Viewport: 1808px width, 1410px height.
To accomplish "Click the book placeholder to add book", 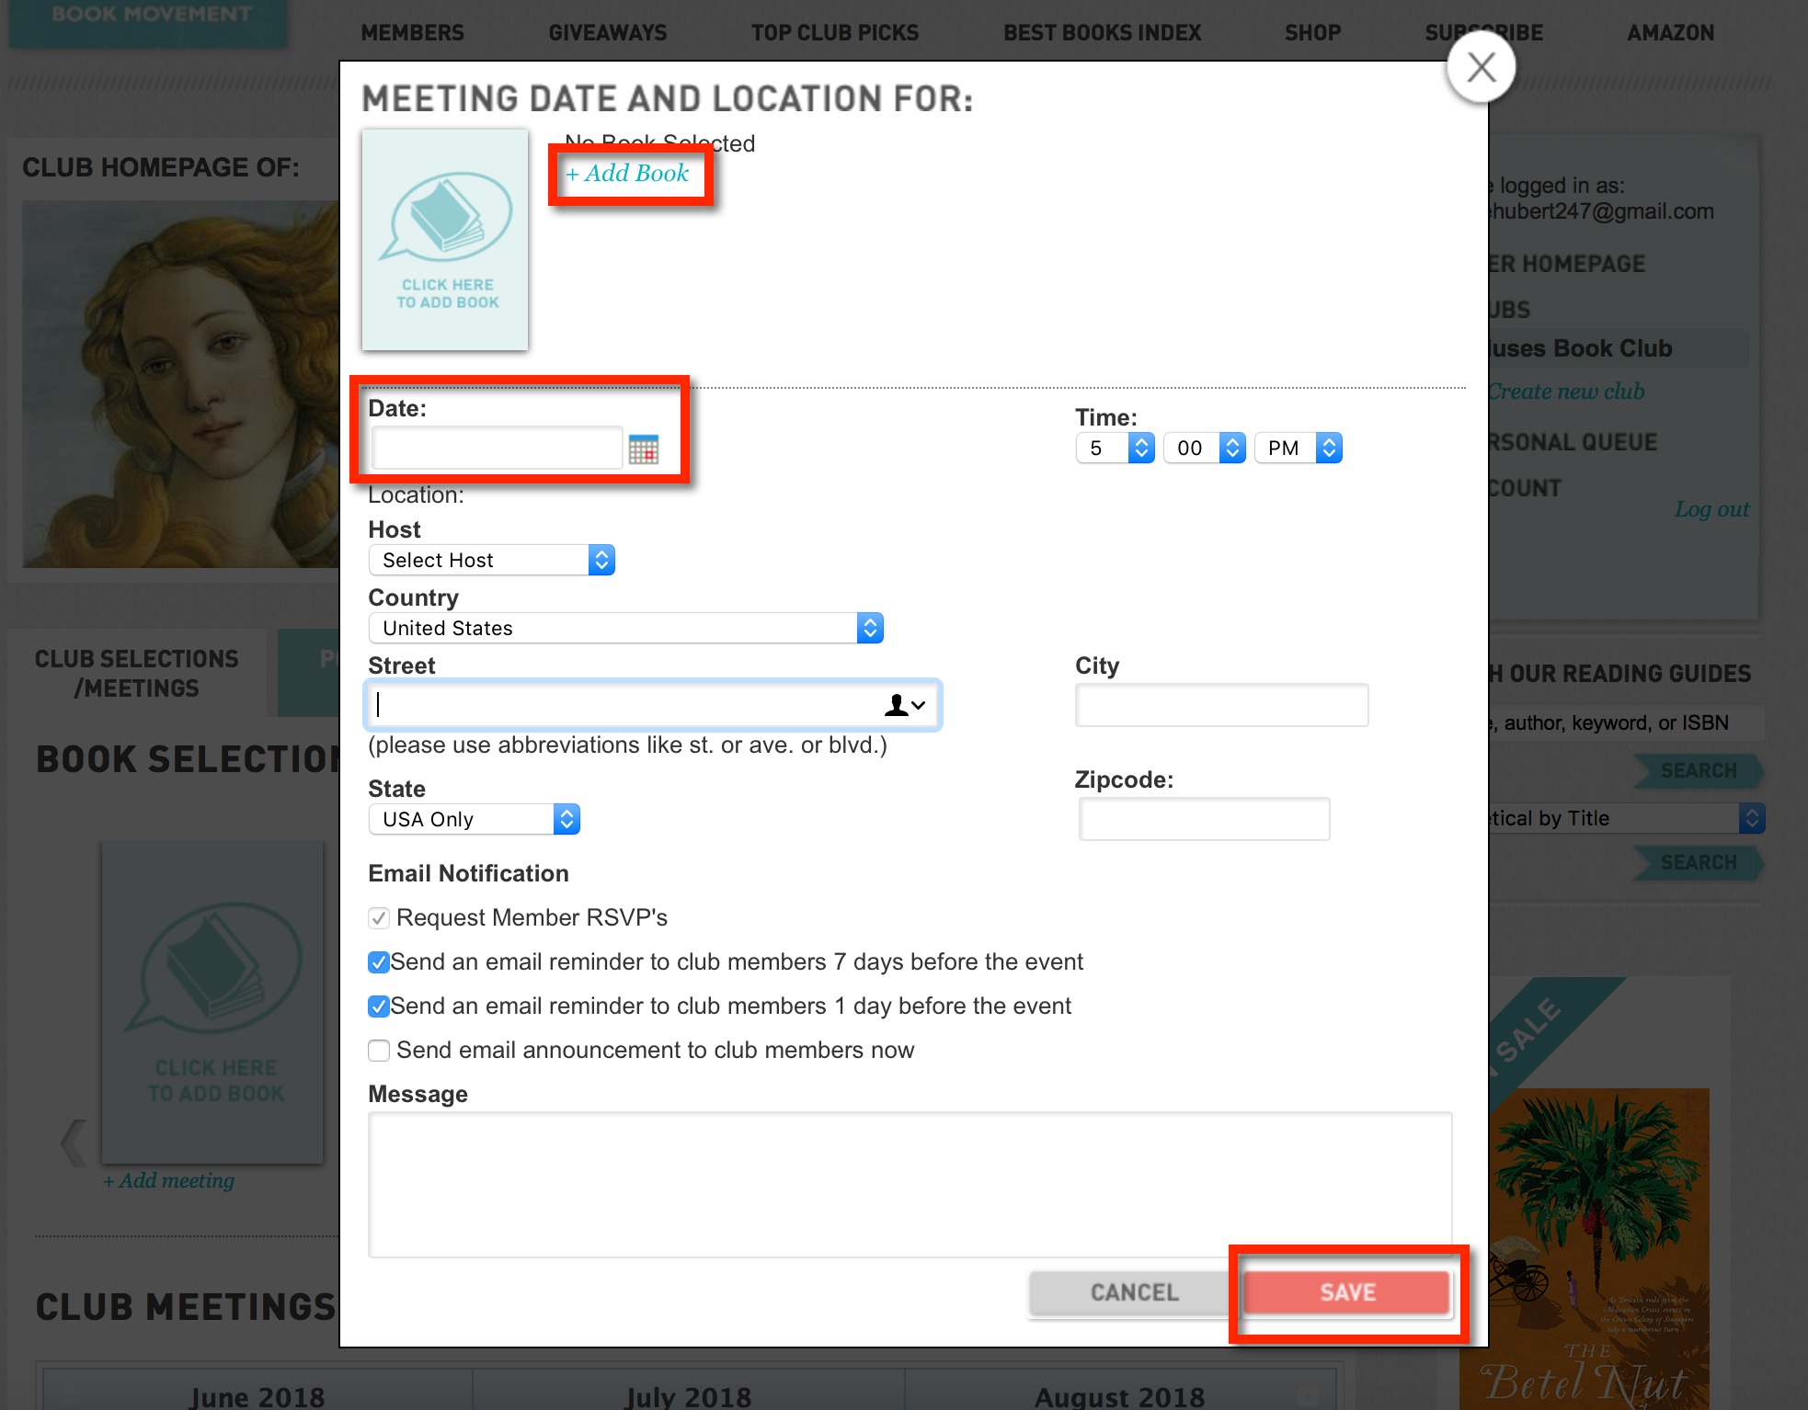I will point(445,240).
